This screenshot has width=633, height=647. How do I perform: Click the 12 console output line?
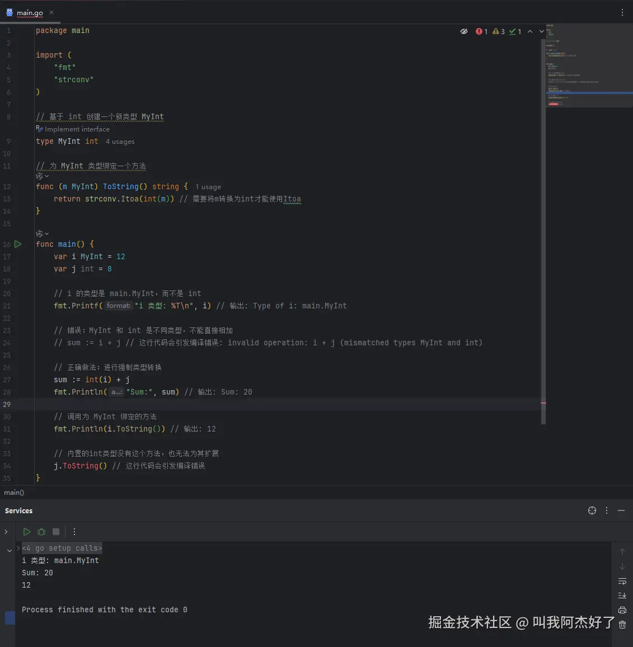tap(26, 585)
